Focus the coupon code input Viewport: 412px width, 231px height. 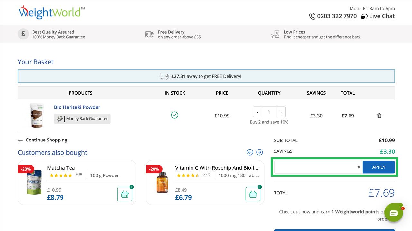pyautogui.click(x=315, y=167)
